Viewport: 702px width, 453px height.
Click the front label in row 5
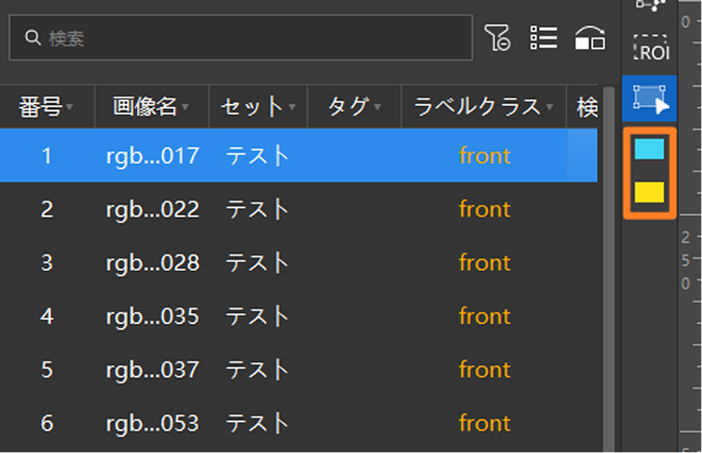484,370
